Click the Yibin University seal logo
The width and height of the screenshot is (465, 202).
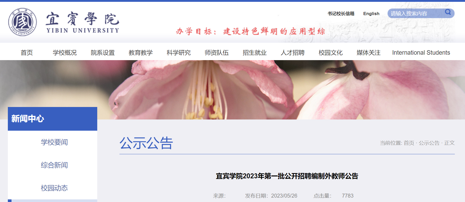coord(22,22)
